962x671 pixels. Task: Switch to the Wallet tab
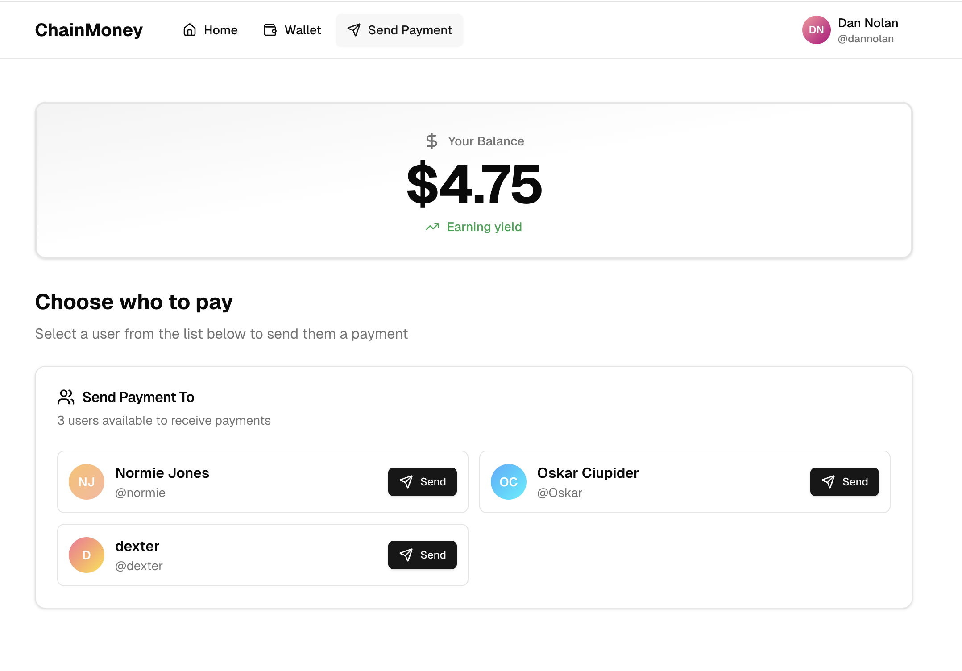293,30
